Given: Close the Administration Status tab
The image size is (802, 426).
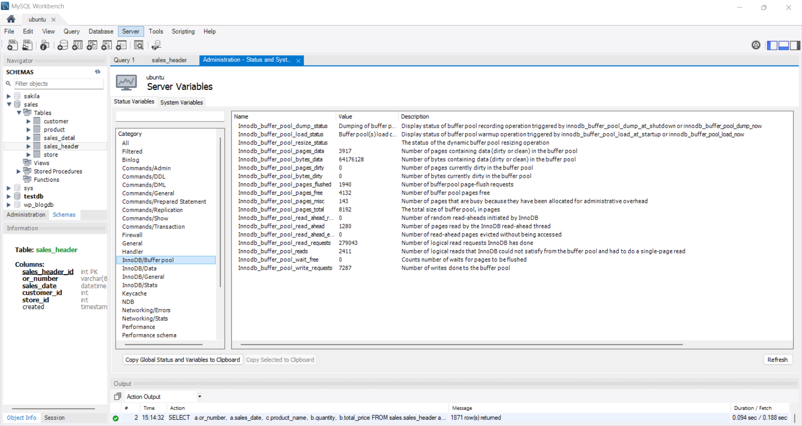Looking at the screenshot, I should [x=298, y=61].
